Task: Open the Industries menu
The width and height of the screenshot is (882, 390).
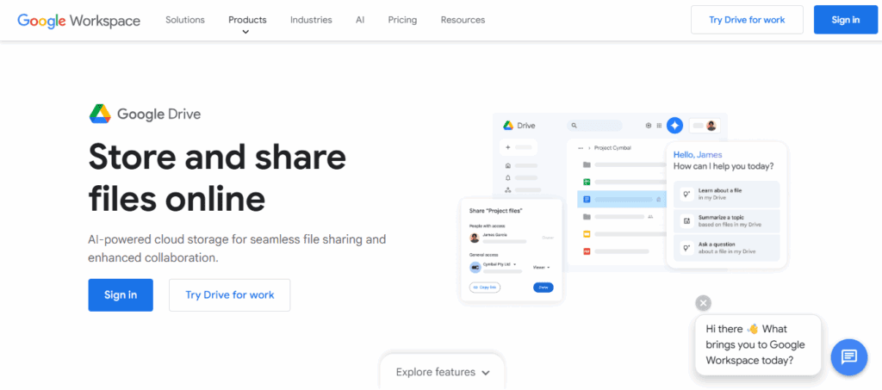Action: [x=311, y=20]
